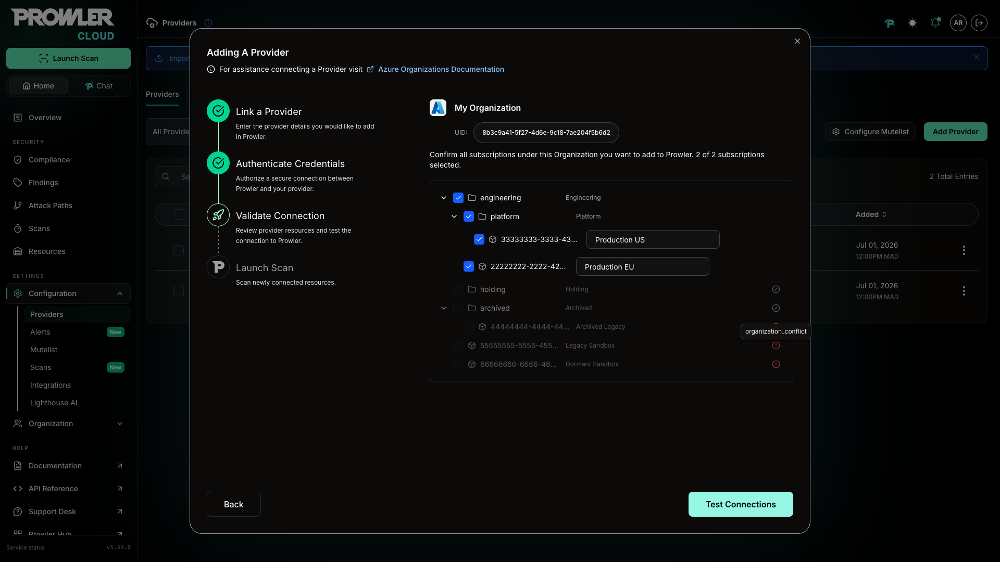This screenshot has height=562, width=1000.
Task: Click the Add Provider button
Action: coord(955,132)
